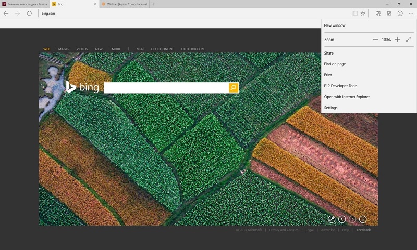Open the Hub favorites panel icon
Viewport: 417px width, 250px height.
(x=377, y=14)
